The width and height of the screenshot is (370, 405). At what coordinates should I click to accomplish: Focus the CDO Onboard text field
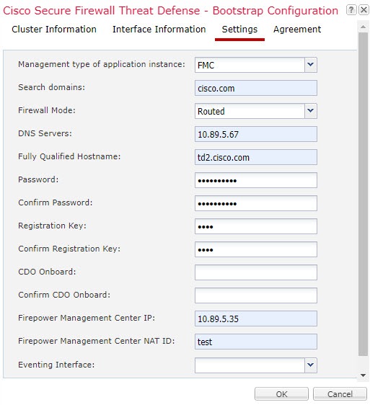coord(256,272)
